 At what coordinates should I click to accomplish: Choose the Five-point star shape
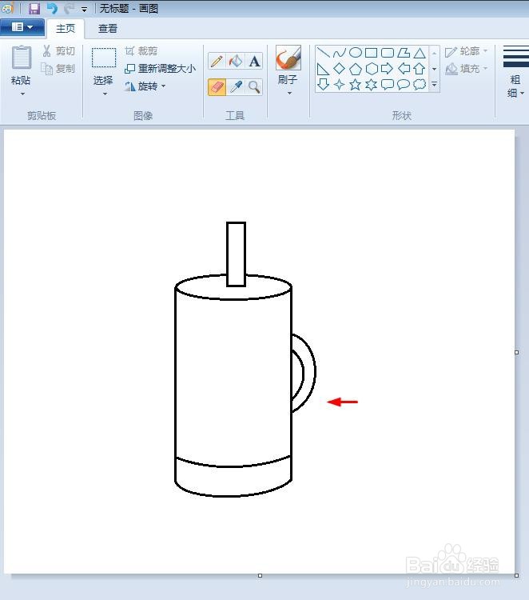click(x=356, y=85)
